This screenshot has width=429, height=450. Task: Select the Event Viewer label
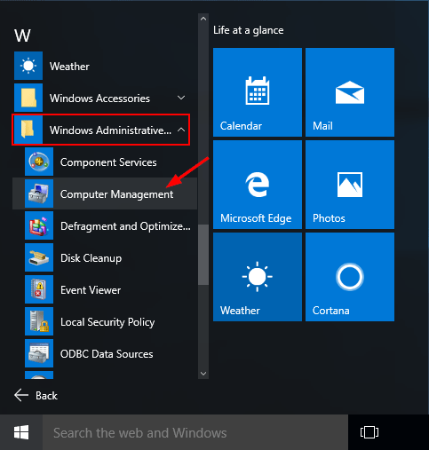click(91, 290)
